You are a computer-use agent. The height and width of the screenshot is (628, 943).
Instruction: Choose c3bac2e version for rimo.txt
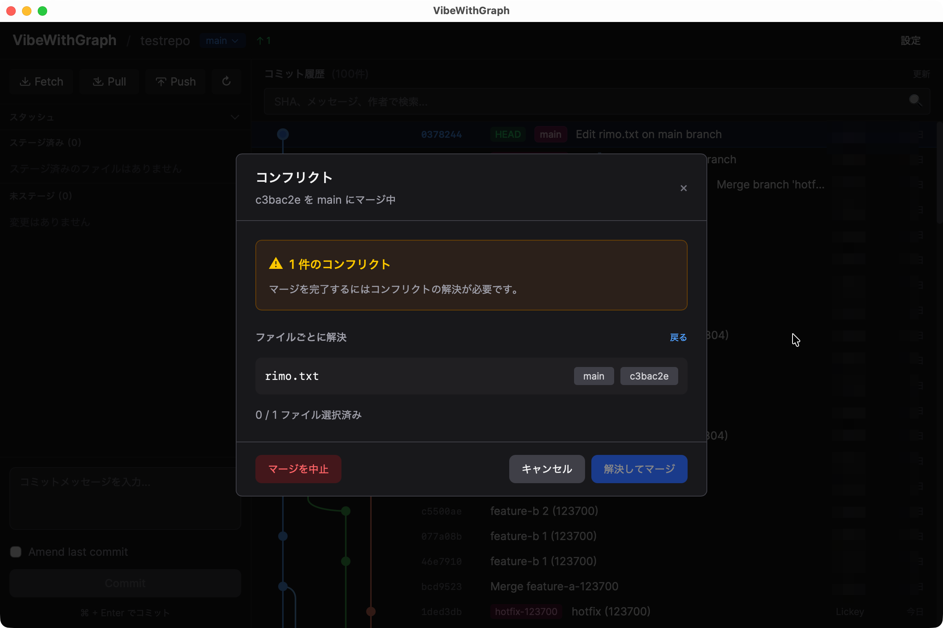tap(649, 376)
